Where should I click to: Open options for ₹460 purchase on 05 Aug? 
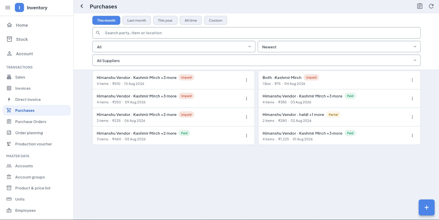coord(246,136)
